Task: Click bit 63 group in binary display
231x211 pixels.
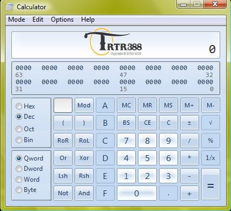Action: [x=23, y=68]
